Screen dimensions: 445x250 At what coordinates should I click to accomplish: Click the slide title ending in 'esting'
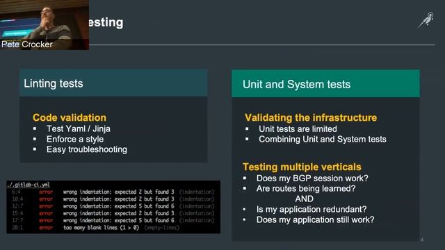pos(106,23)
